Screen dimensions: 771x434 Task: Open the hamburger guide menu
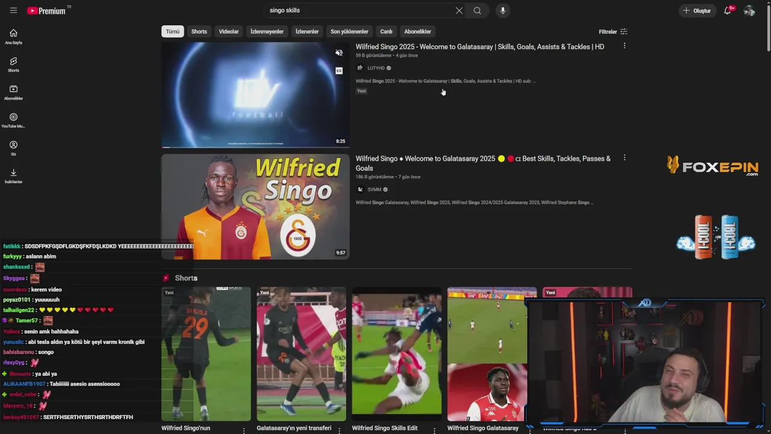point(13,10)
